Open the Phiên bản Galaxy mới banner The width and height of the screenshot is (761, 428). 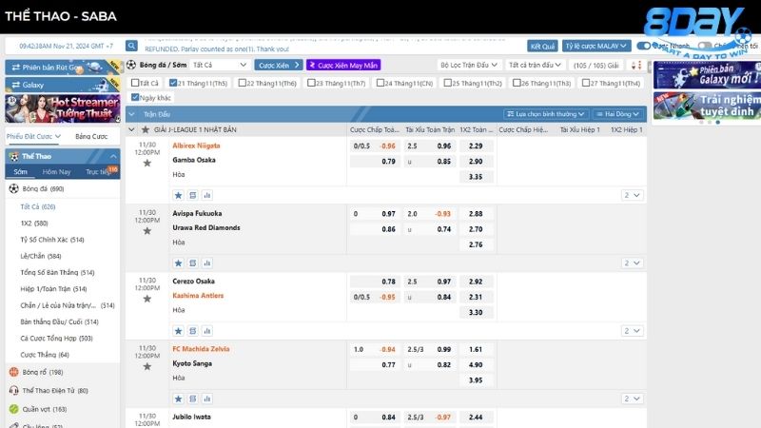point(707,75)
